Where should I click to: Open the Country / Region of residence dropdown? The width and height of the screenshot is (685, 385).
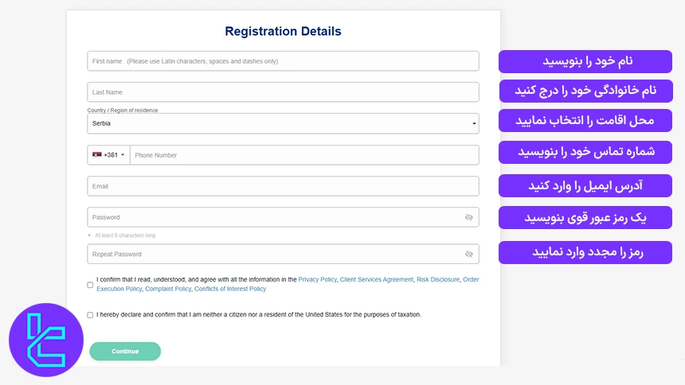click(x=283, y=124)
